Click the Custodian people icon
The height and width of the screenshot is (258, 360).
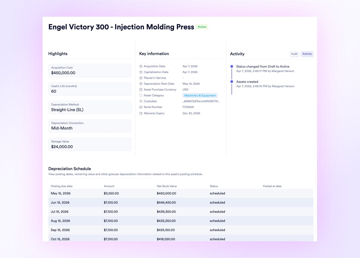tap(141, 101)
